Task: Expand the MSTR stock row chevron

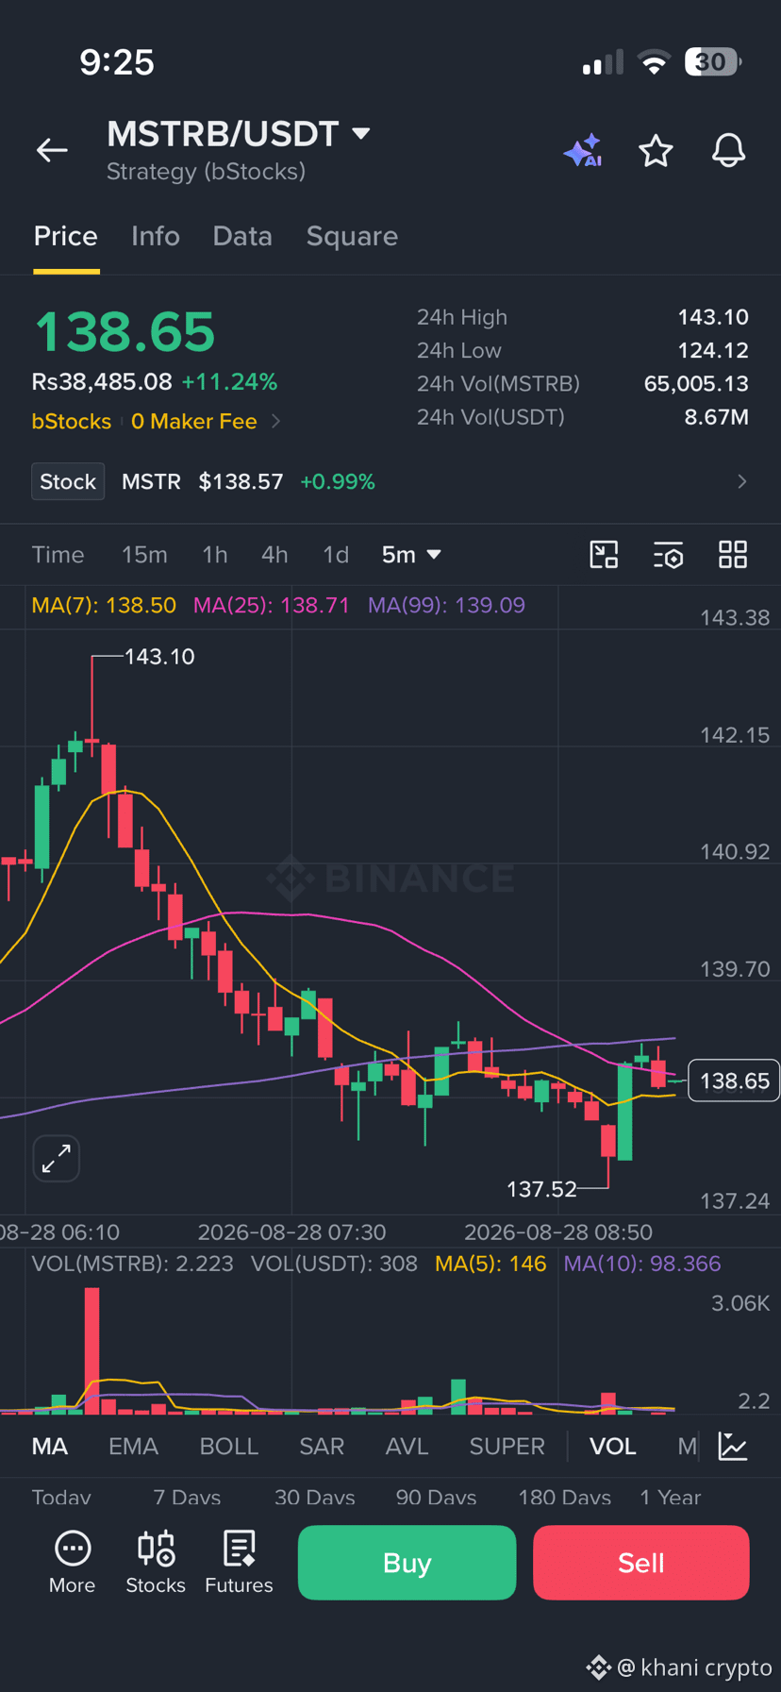Action: click(742, 482)
